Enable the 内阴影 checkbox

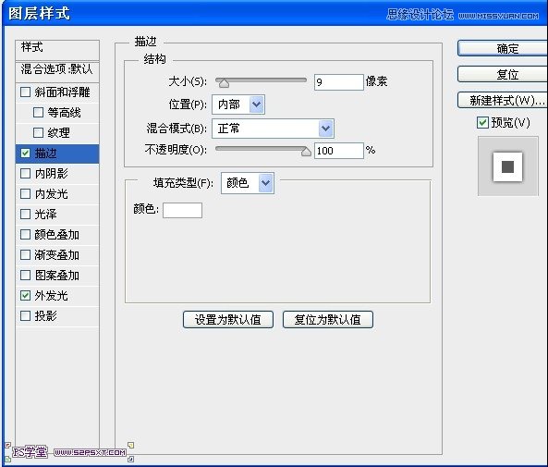[x=25, y=174]
